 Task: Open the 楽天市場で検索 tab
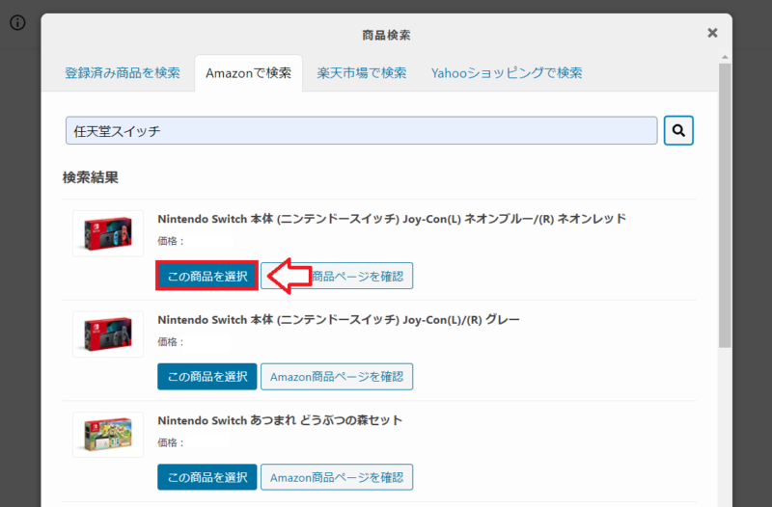click(361, 73)
